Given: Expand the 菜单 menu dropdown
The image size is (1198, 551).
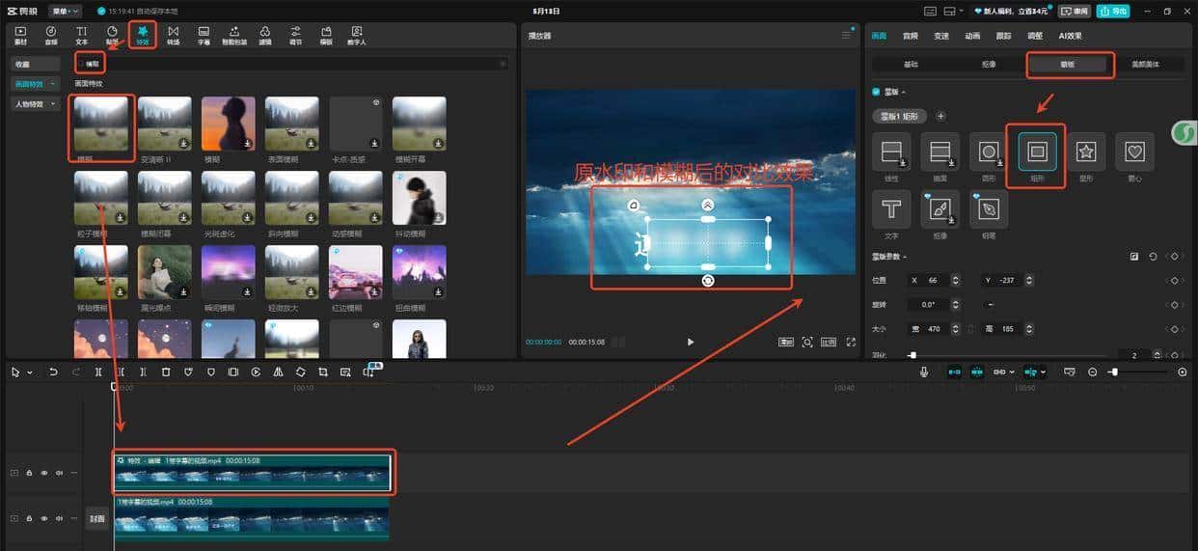Looking at the screenshot, I should pyautogui.click(x=67, y=11).
